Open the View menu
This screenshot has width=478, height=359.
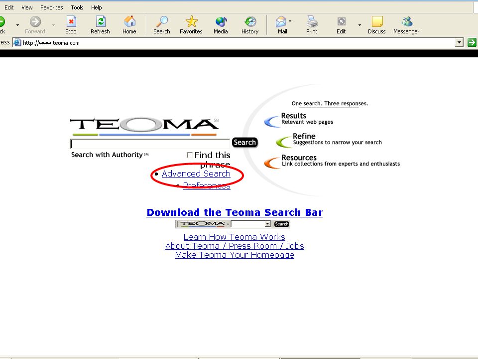27,7
